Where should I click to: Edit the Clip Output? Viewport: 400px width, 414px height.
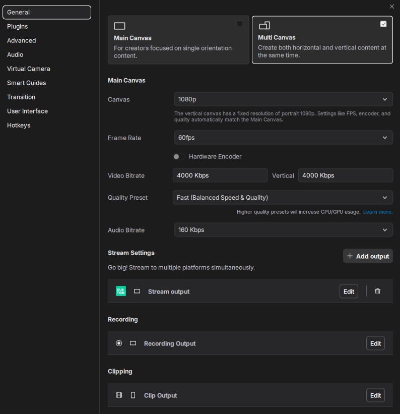tap(375, 395)
